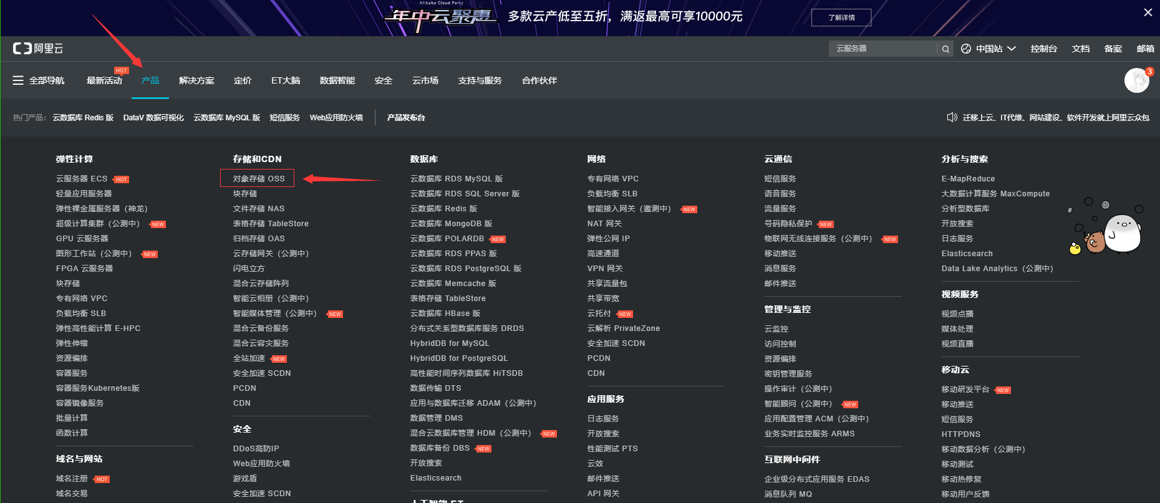Open 域名注册 product
Screen dimensions: 1160x503
[72, 479]
